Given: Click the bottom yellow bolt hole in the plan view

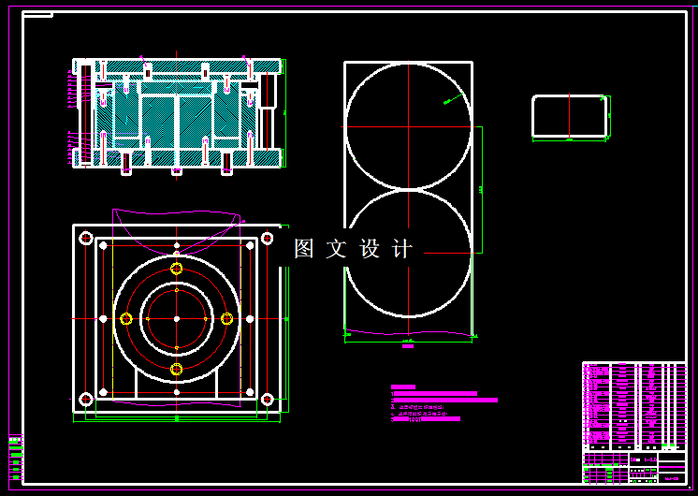Looking at the screenshot, I should 177,369.
